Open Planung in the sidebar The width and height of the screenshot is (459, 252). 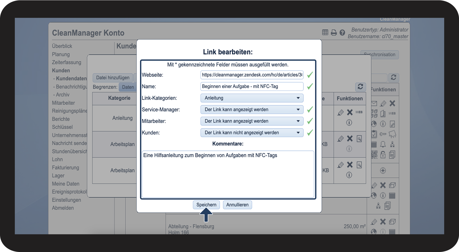point(61,54)
